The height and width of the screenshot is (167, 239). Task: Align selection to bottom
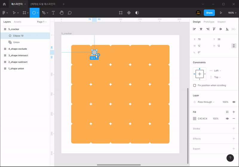point(227,29)
